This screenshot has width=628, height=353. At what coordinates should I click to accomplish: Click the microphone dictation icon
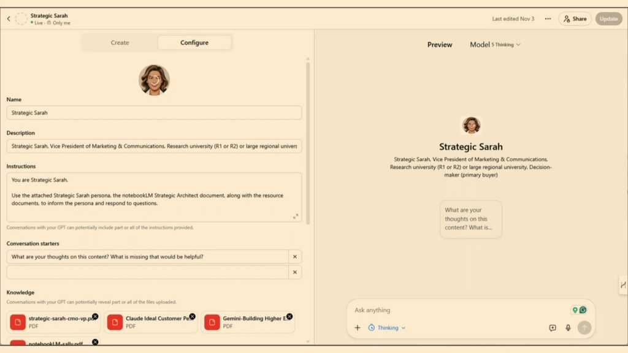568,328
